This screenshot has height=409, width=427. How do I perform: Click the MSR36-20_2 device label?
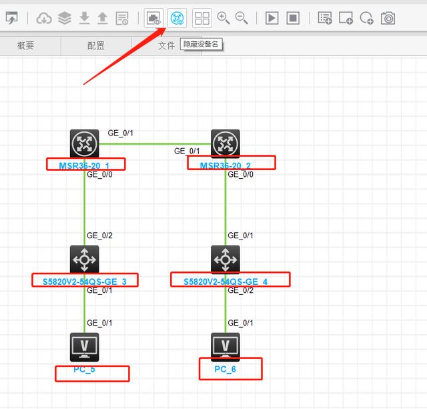[226, 165]
